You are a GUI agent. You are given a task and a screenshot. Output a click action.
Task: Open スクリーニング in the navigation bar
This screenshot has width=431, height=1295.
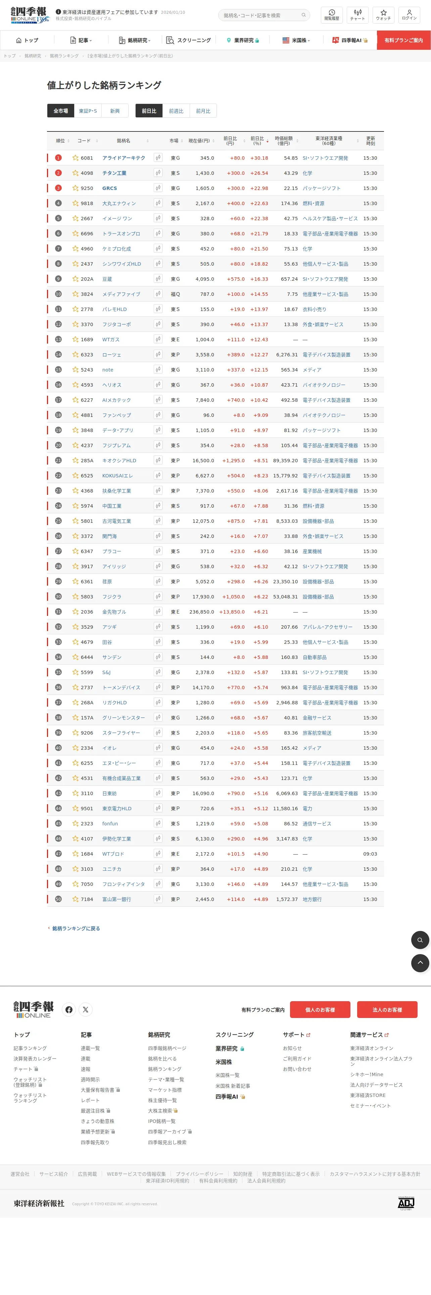pyautogui.click(x=189, y=40)
